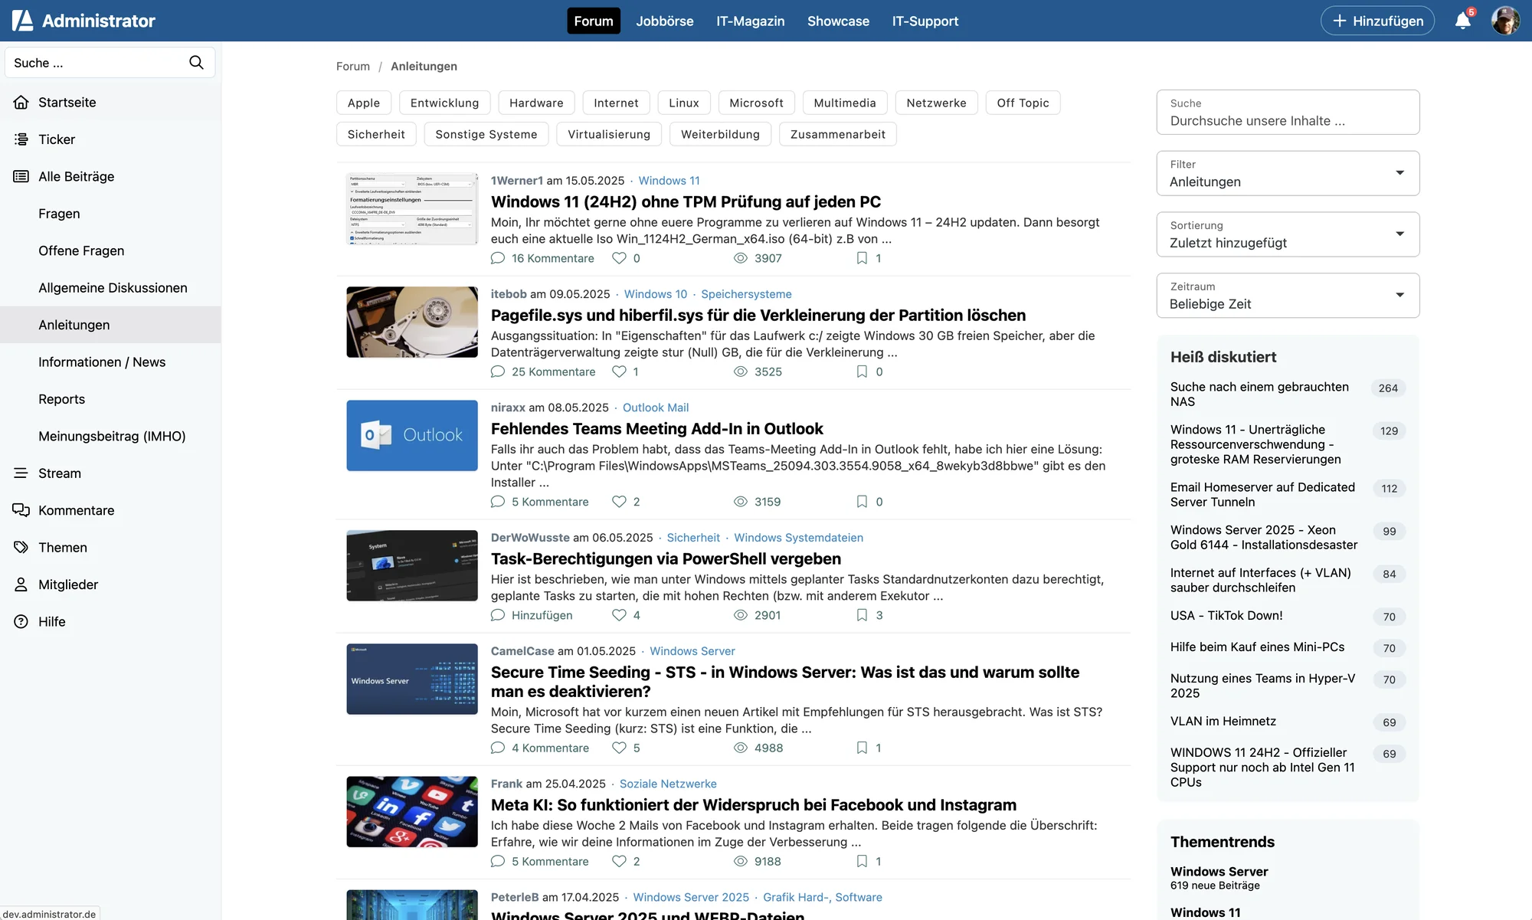Open the IT-Support tab
The image size is (1532, 920).
[x=925, y=21]
